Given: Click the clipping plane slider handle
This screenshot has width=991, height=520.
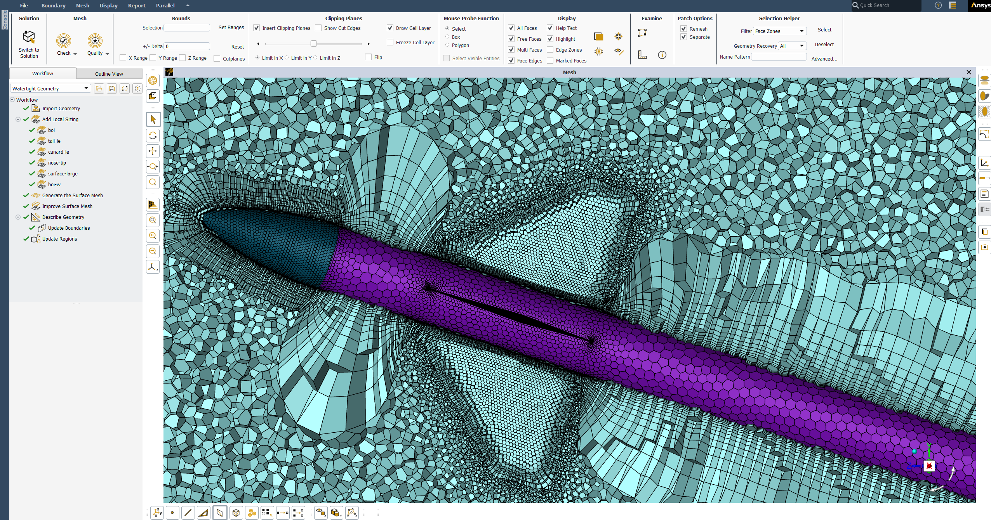Looking at the screenshot, I should [314, 43].
